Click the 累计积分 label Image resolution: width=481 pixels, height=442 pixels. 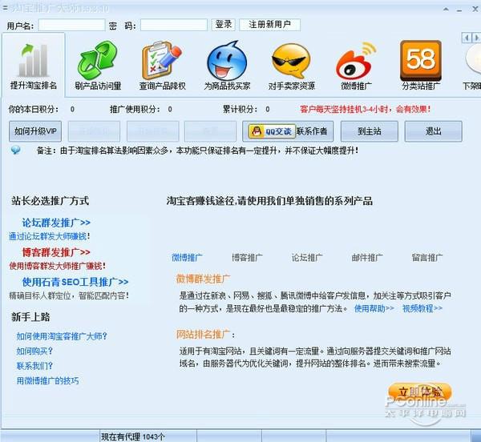click(x=240, y=110)
